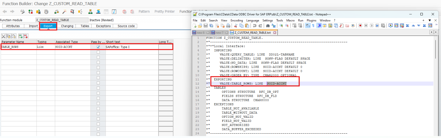Expand hidden Notepad++ toolbar chevron
This screenshot has height=138, width=441.
[436, 25]
